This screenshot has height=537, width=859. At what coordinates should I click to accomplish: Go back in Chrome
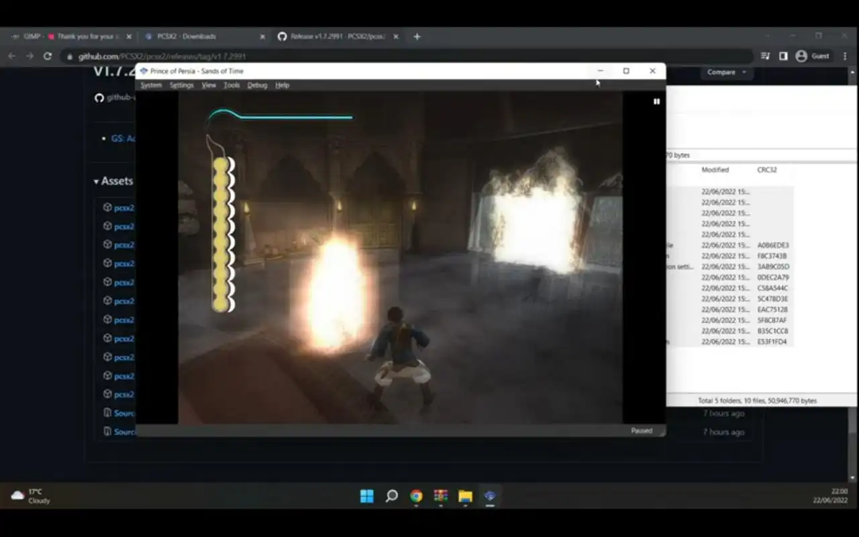pos(11,56)
